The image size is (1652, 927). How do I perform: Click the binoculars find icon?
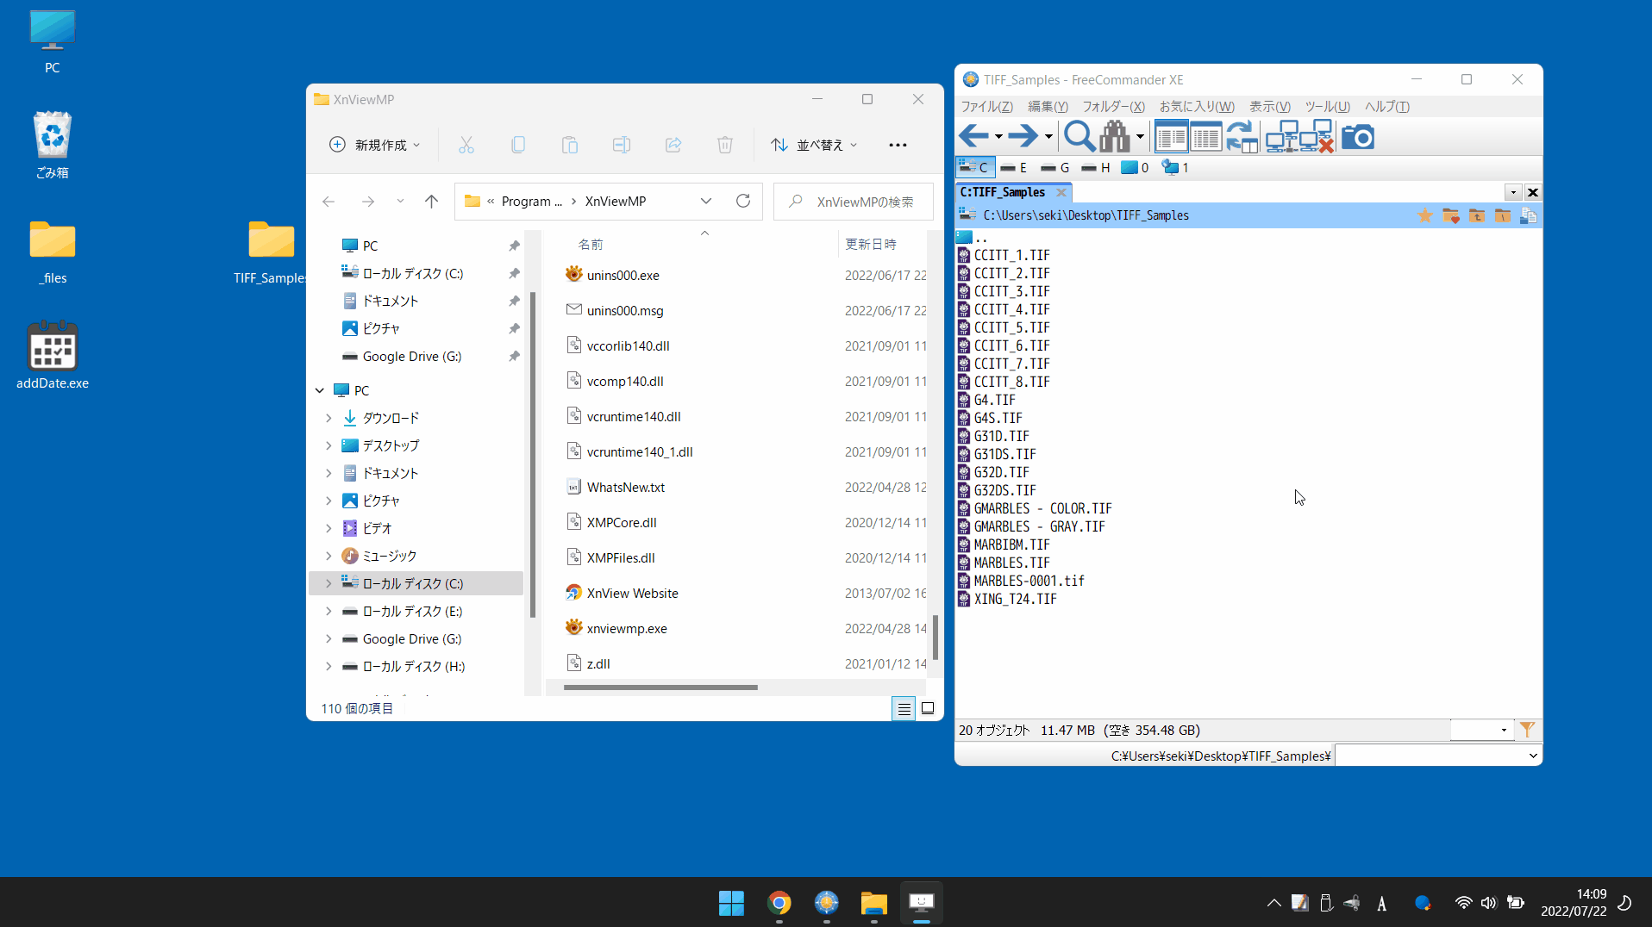(x=1114, y=136)
